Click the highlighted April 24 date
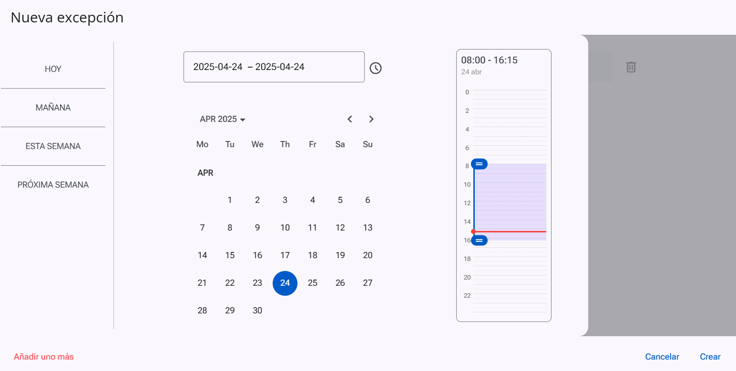Screen dimensions: 736x371 (285, 283)
